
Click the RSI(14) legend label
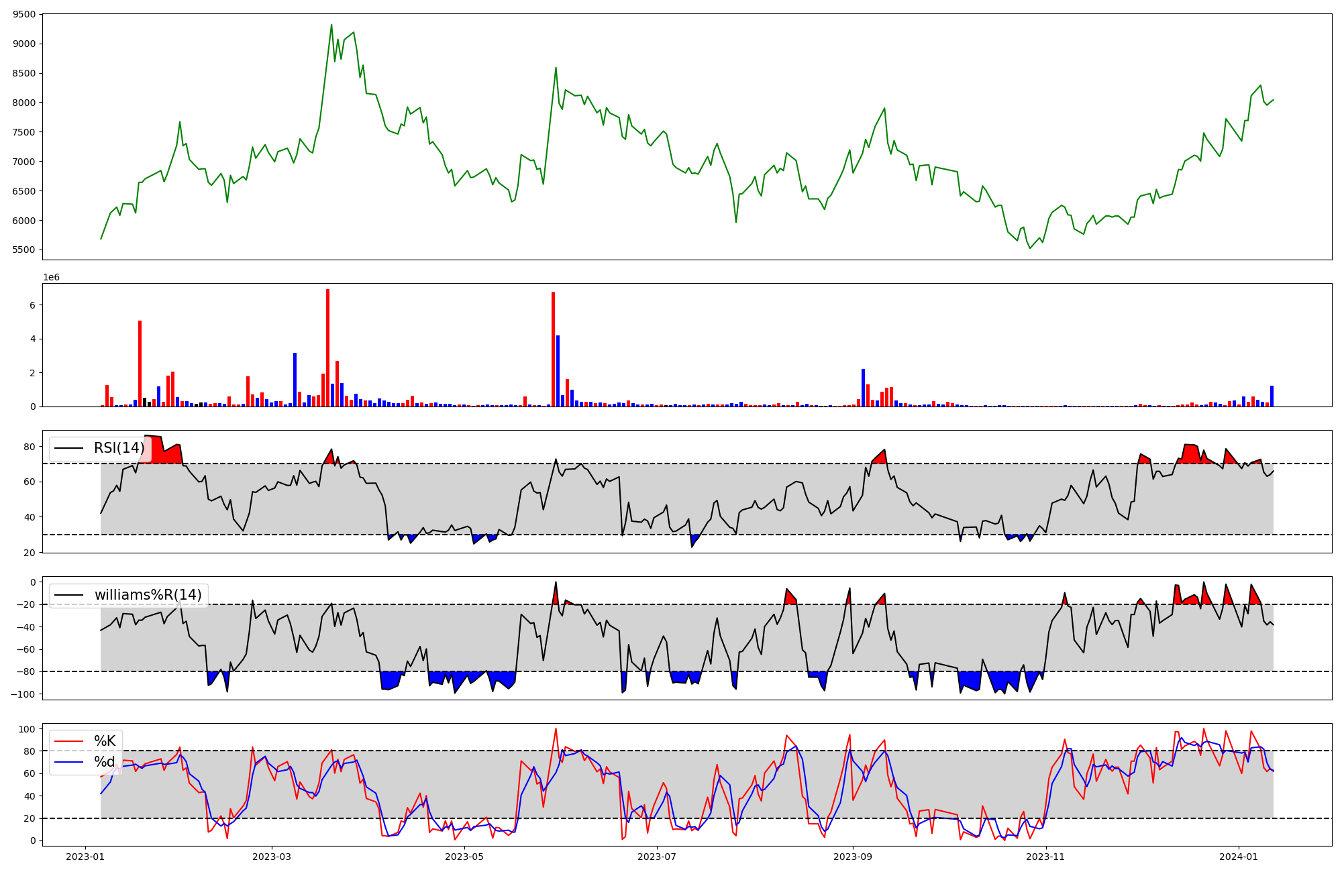click(119, 448)
